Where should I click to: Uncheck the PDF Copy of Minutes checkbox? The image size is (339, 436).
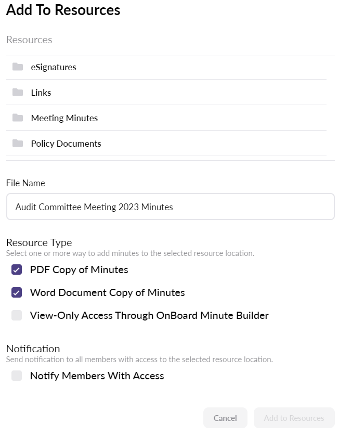point(17,270)
